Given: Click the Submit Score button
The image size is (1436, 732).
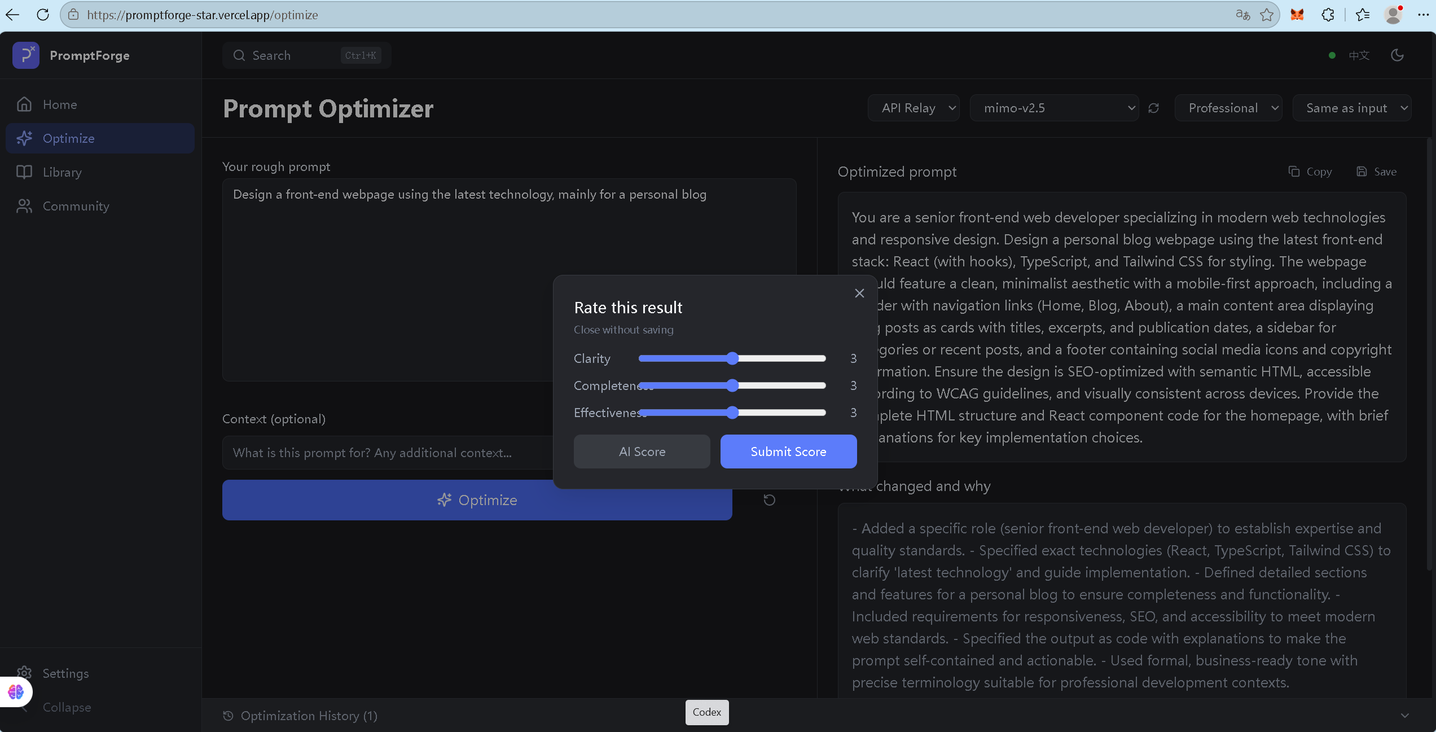Looking at the screenshot, I should coord(788,452).
